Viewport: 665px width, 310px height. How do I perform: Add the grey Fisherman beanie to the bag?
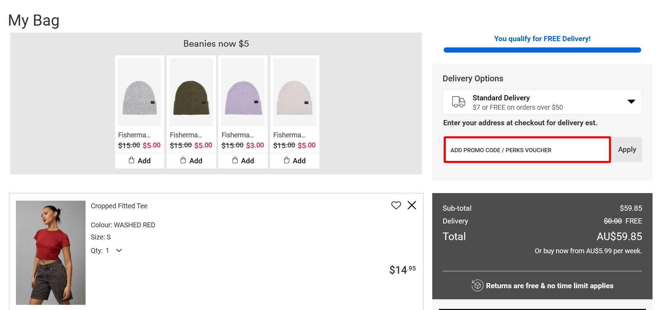[139, 160]
